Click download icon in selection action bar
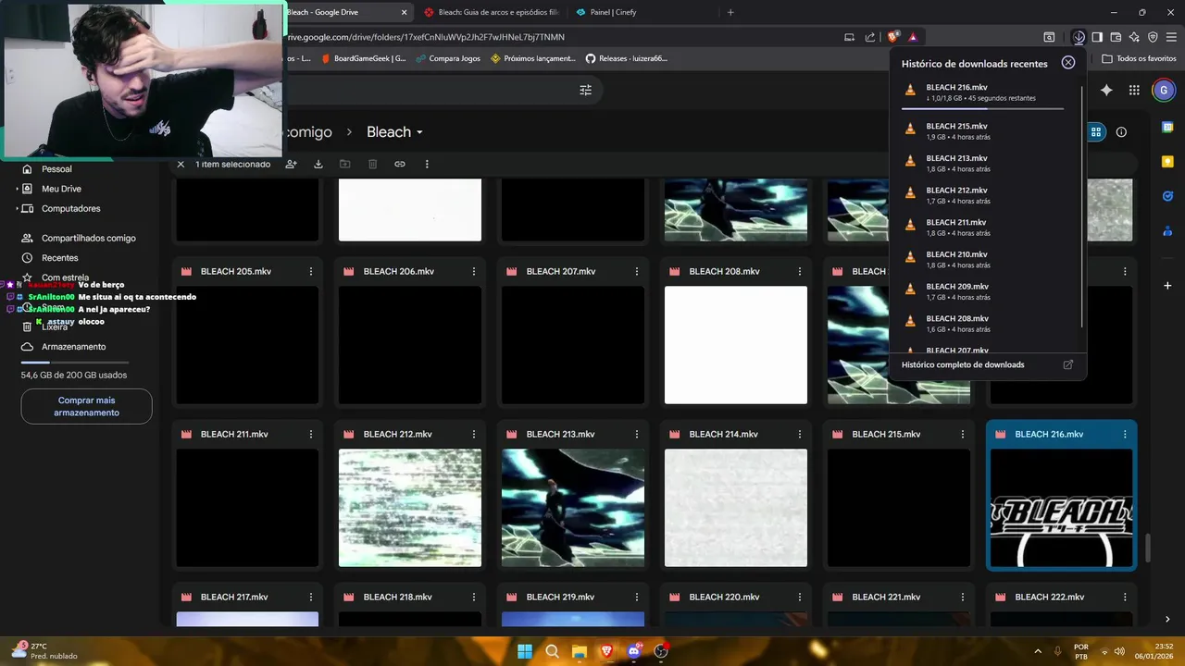This screenshot has height=666, width=1185. point(318,164)
